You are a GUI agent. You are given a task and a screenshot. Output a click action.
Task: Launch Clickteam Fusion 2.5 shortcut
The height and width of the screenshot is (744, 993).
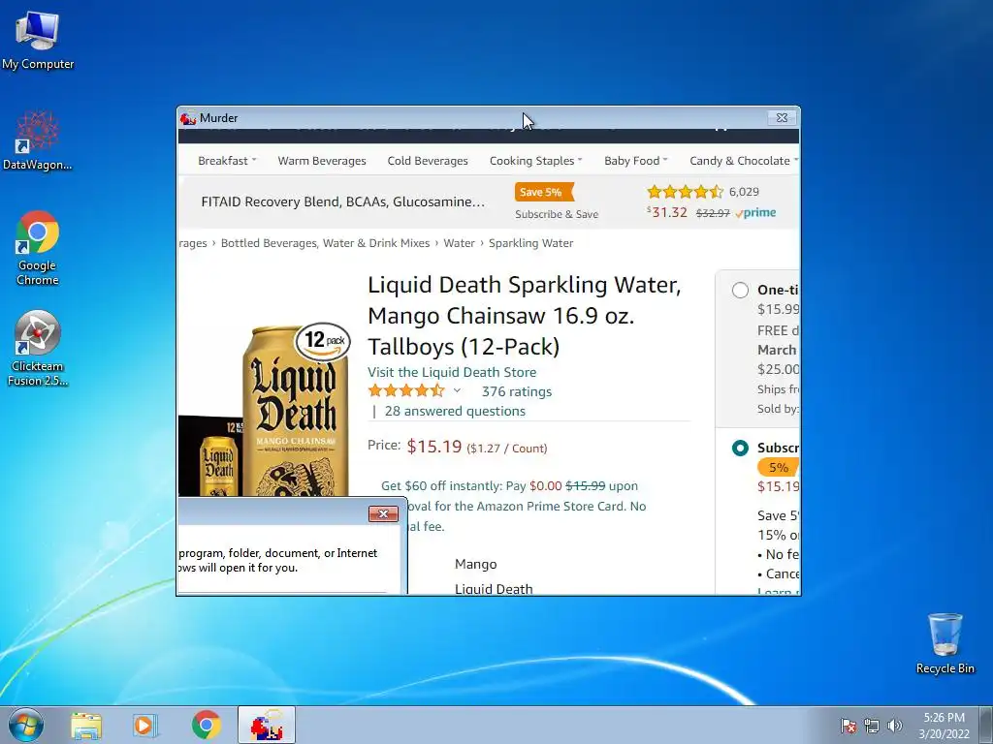click(x=38, y=349)
